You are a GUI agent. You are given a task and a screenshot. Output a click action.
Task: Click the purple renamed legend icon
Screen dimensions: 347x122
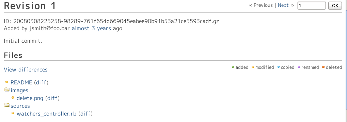(299, 67)
